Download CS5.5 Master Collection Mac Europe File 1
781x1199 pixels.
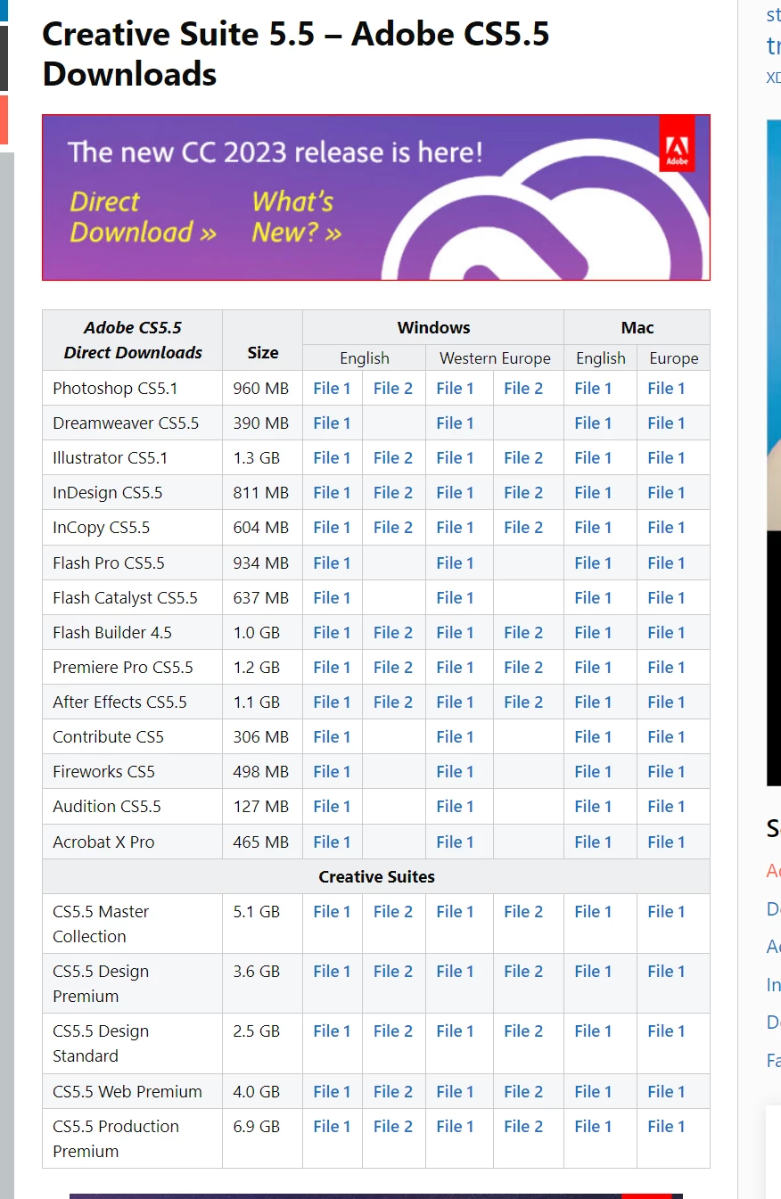[x=666, y=911]
